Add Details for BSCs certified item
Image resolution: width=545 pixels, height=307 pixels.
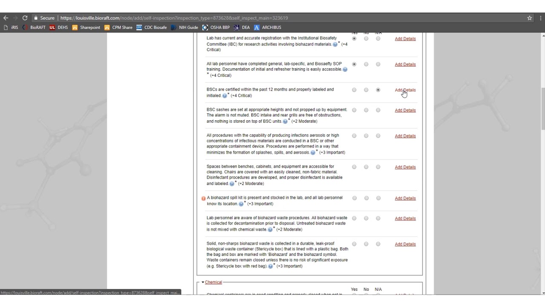click(x=405, y=90)
